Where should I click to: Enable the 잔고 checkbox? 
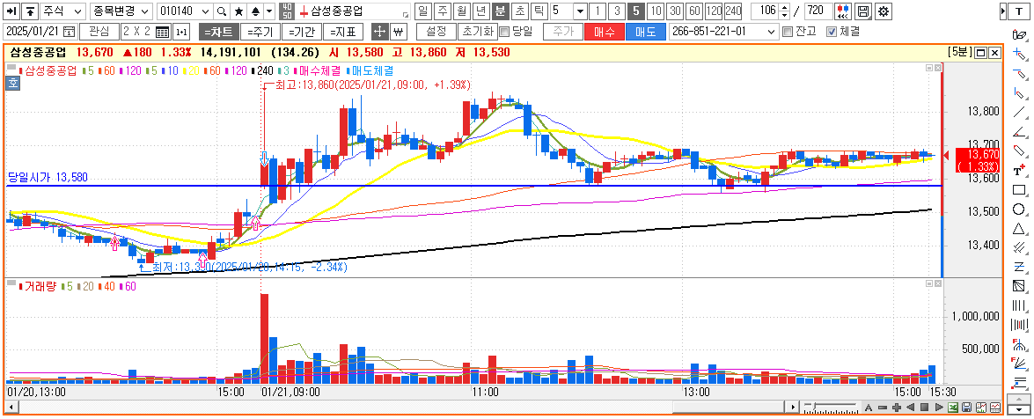click(787, 32)
